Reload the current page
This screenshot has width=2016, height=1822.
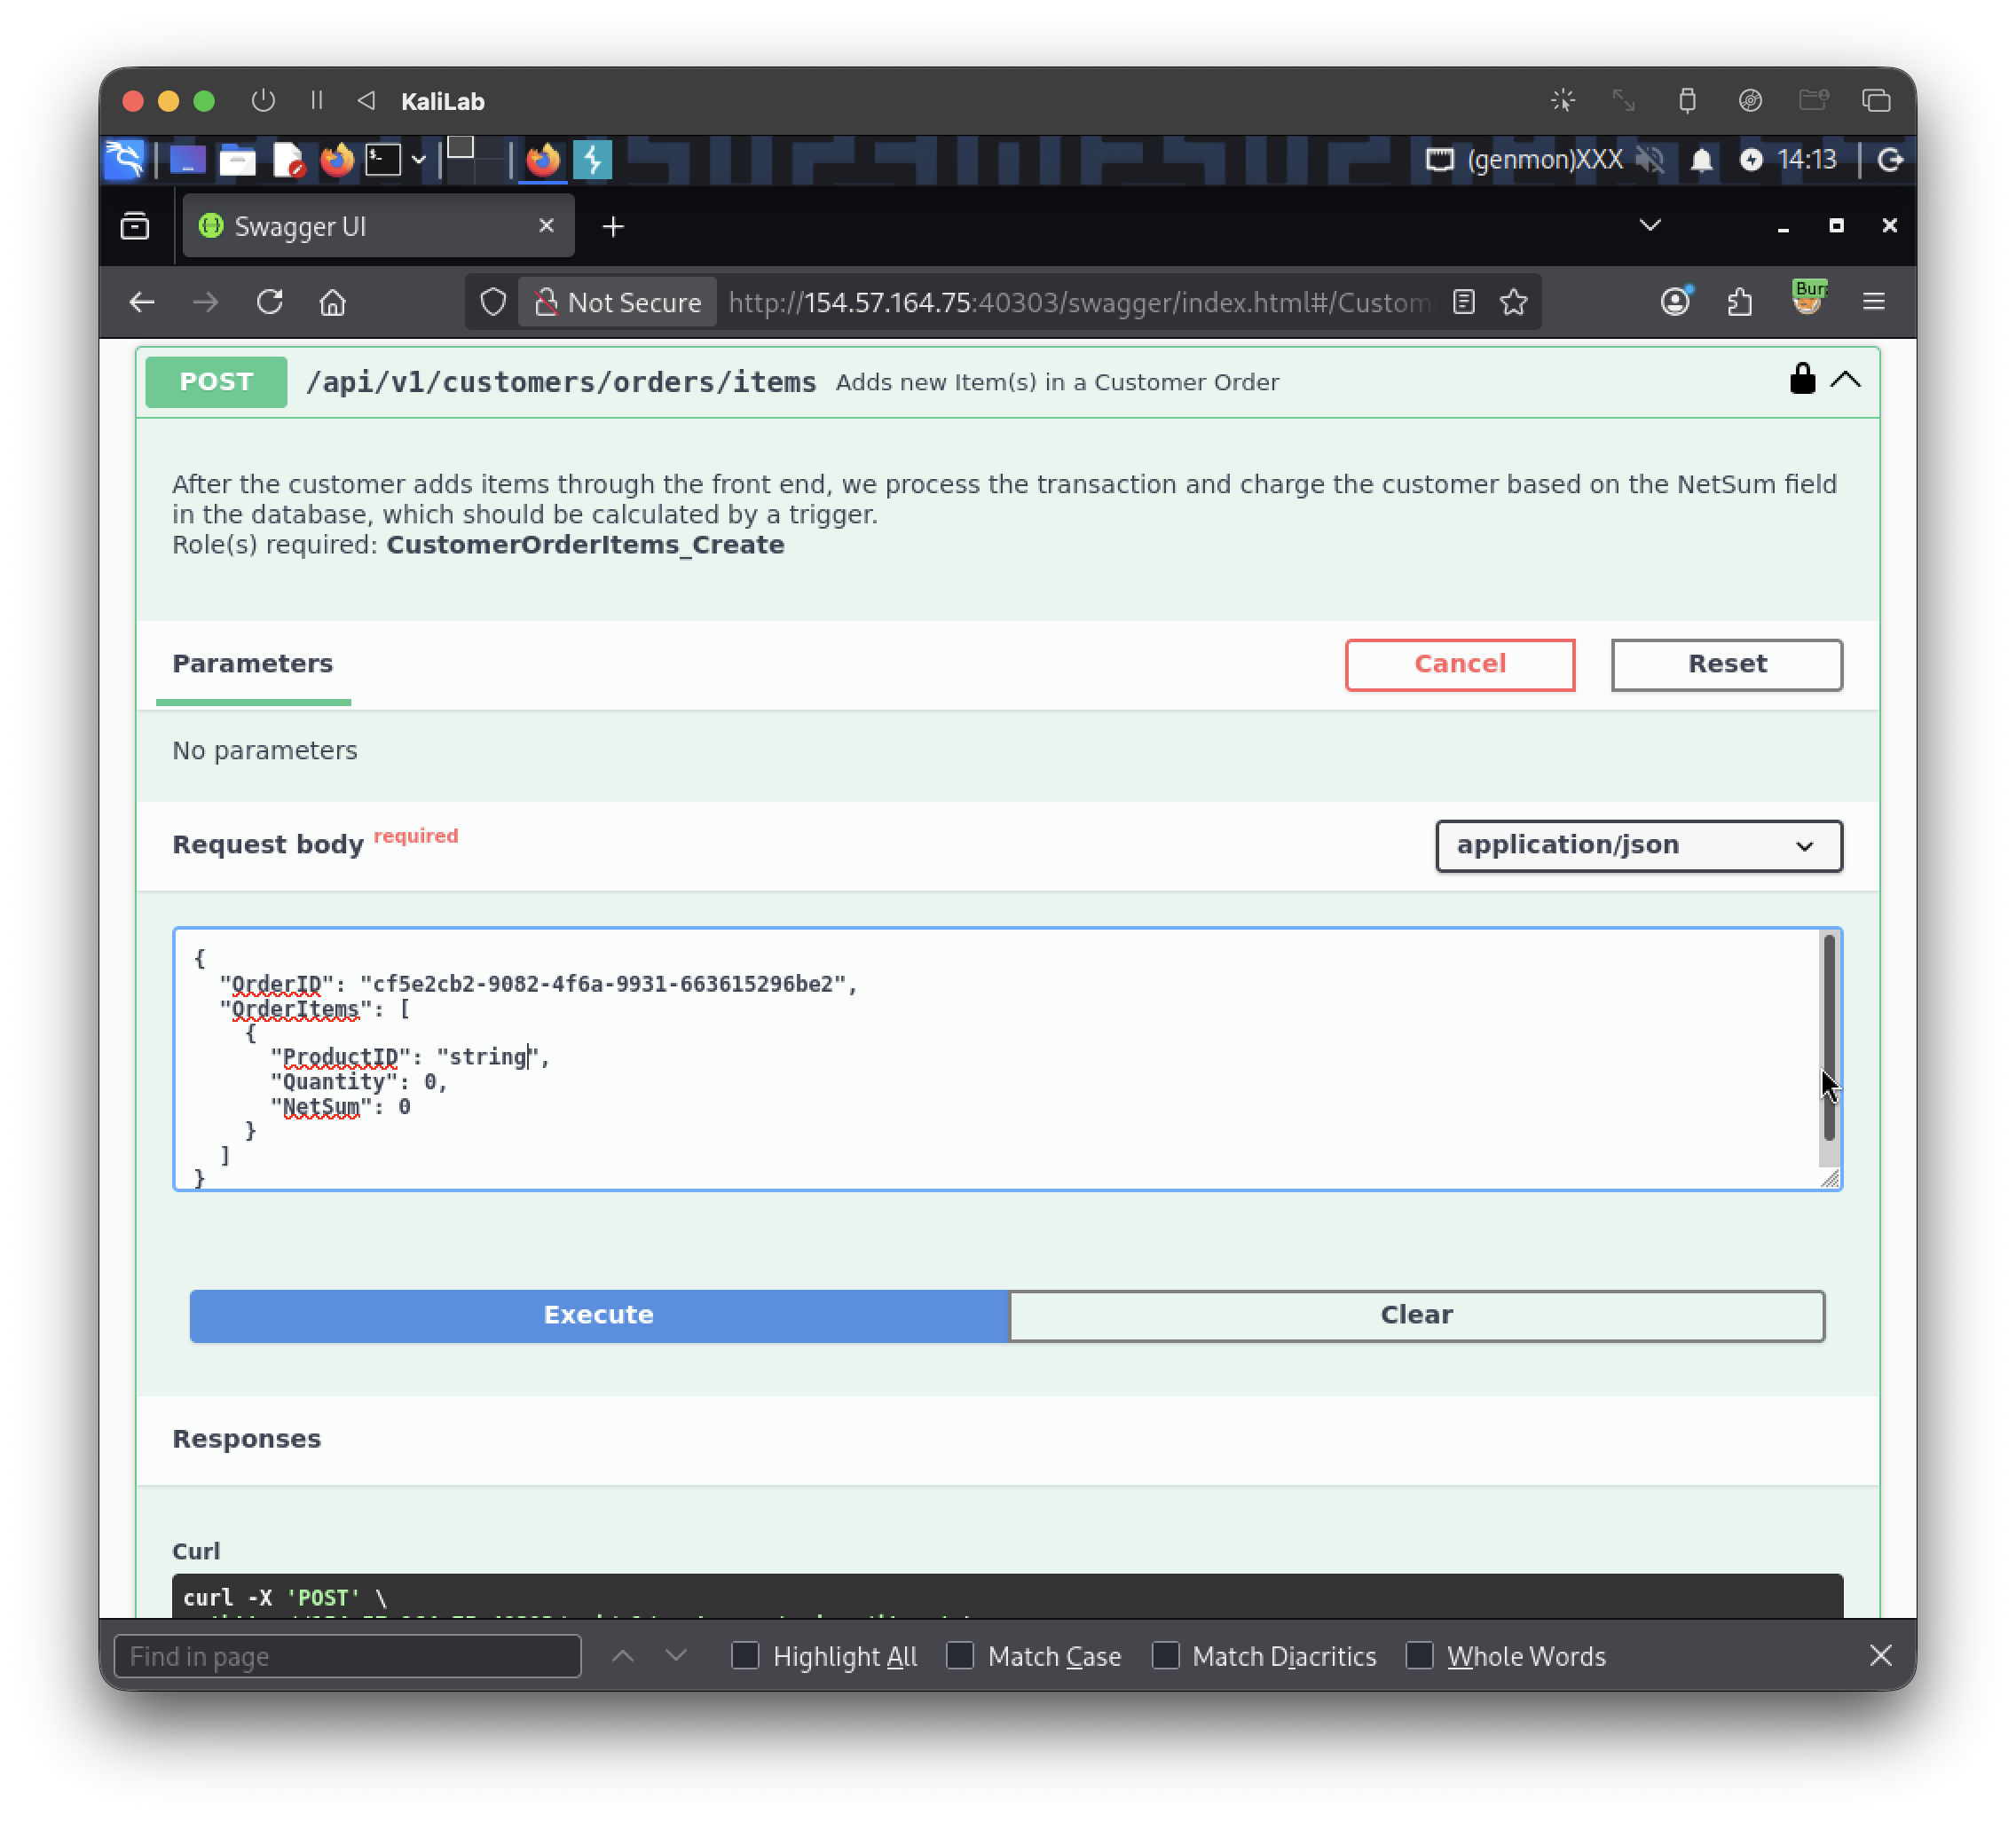(270, 302)
